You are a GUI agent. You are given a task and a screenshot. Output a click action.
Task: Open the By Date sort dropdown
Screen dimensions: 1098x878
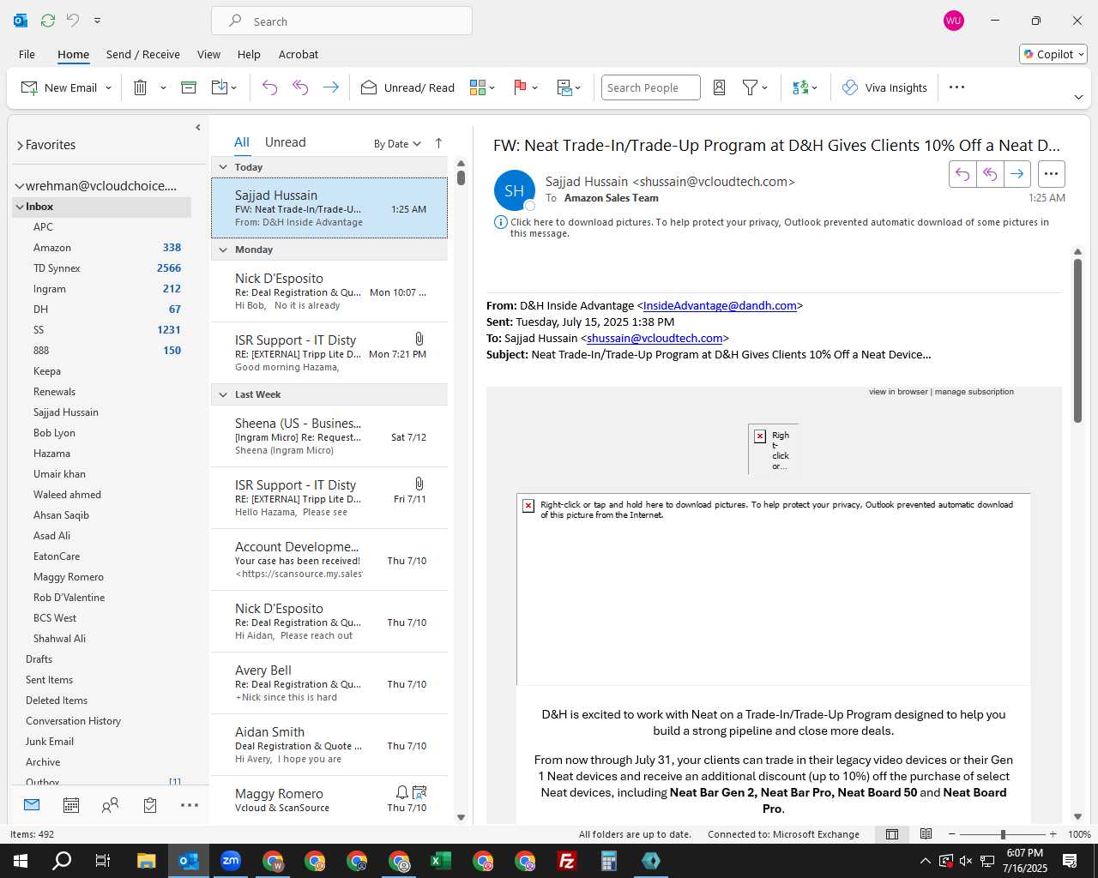coord(397,143)
